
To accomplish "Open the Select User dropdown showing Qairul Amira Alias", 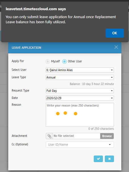I will click(x=80, y=70).
